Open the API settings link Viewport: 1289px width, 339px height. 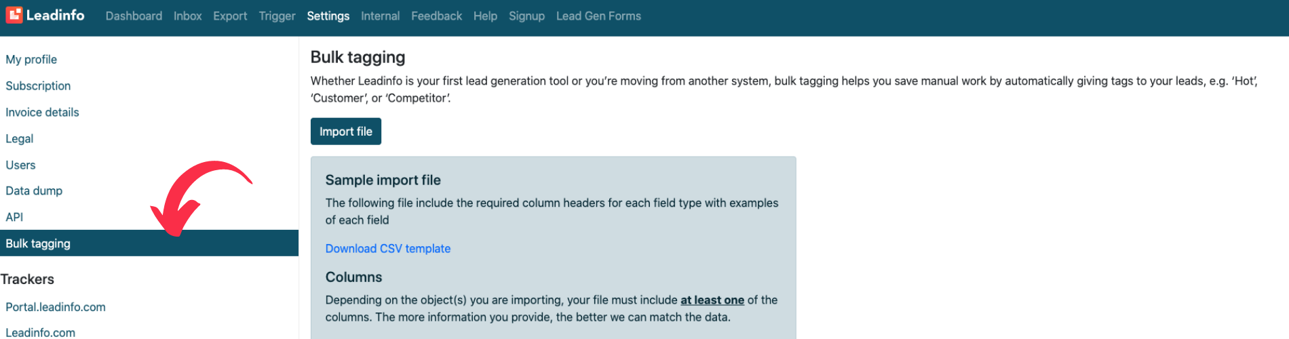point(14,218)
